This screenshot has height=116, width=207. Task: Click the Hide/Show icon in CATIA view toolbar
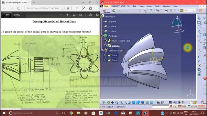pyautogui.click(x=147, y=102)
